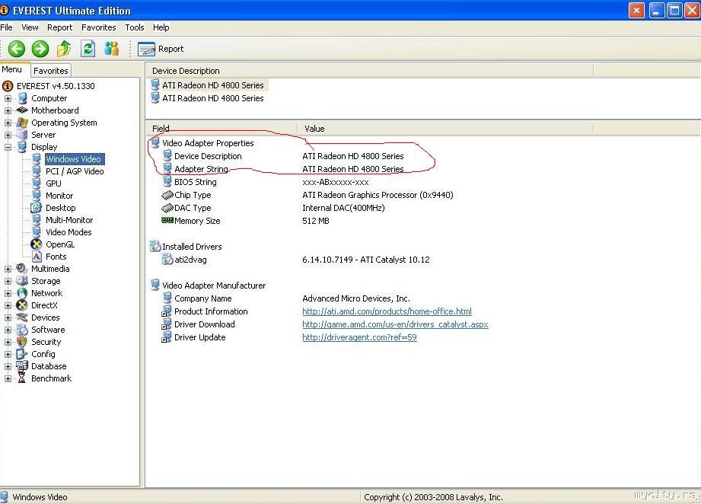Click the Refresh toolbar icon
The height and width of the screenshot is (504, 701).
(88, 48)
